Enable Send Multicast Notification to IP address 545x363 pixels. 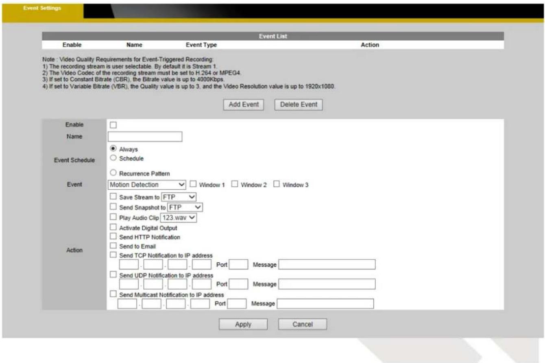tap(113, 293)
